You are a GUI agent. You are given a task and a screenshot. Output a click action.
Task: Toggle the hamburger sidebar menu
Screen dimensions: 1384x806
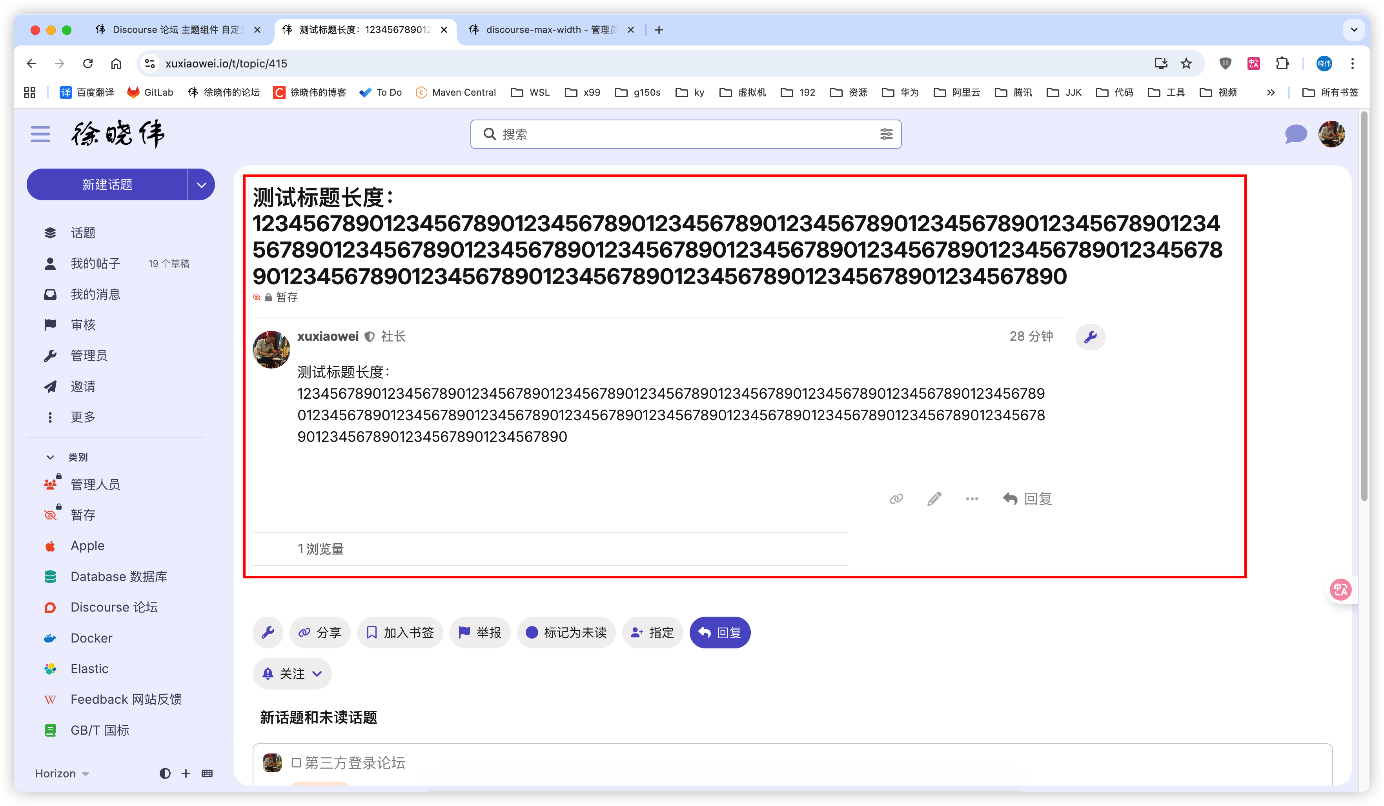coord(40,134)
